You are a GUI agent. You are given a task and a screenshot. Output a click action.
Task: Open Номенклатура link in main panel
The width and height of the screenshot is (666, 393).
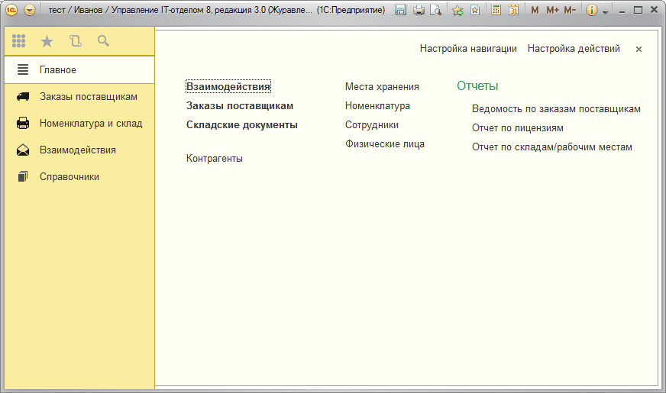tap(377, 105)
